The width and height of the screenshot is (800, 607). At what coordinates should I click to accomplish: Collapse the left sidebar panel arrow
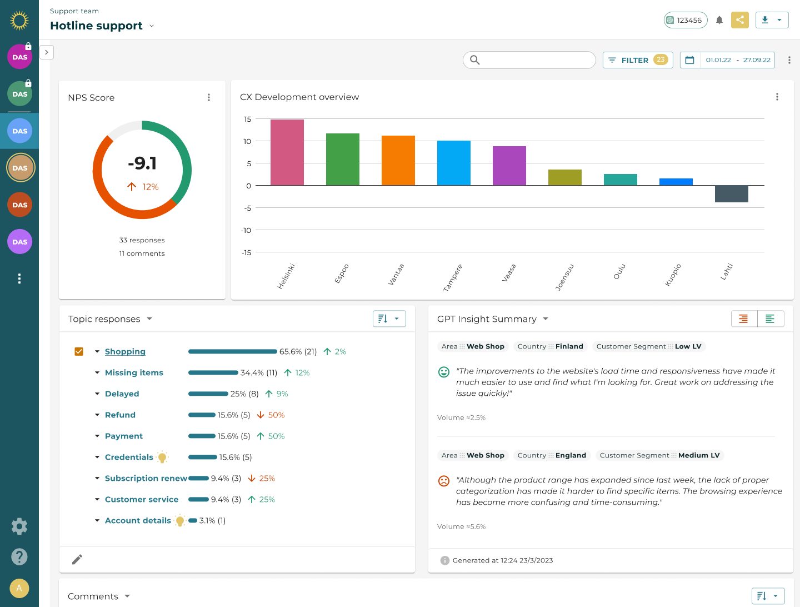coord(47,52)
